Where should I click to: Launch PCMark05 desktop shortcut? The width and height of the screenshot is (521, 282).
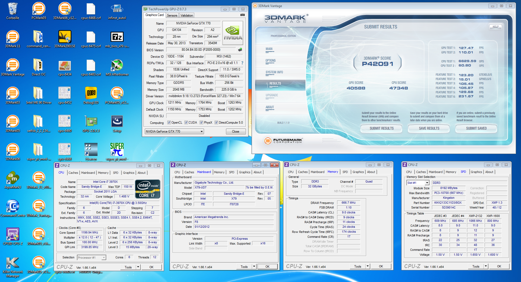[x=39, y=11]
